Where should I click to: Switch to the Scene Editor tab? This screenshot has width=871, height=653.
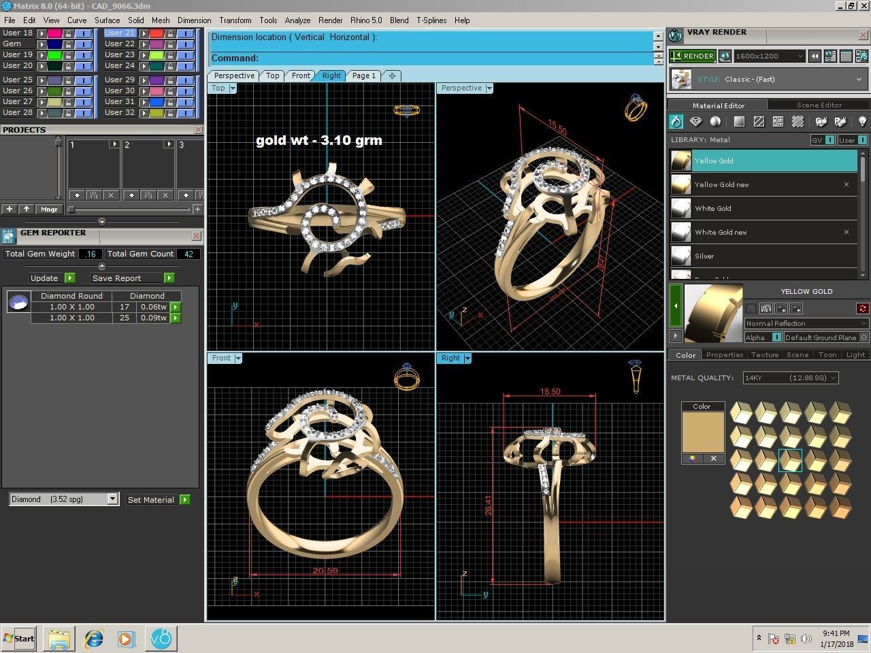click(x=819, y=105)
